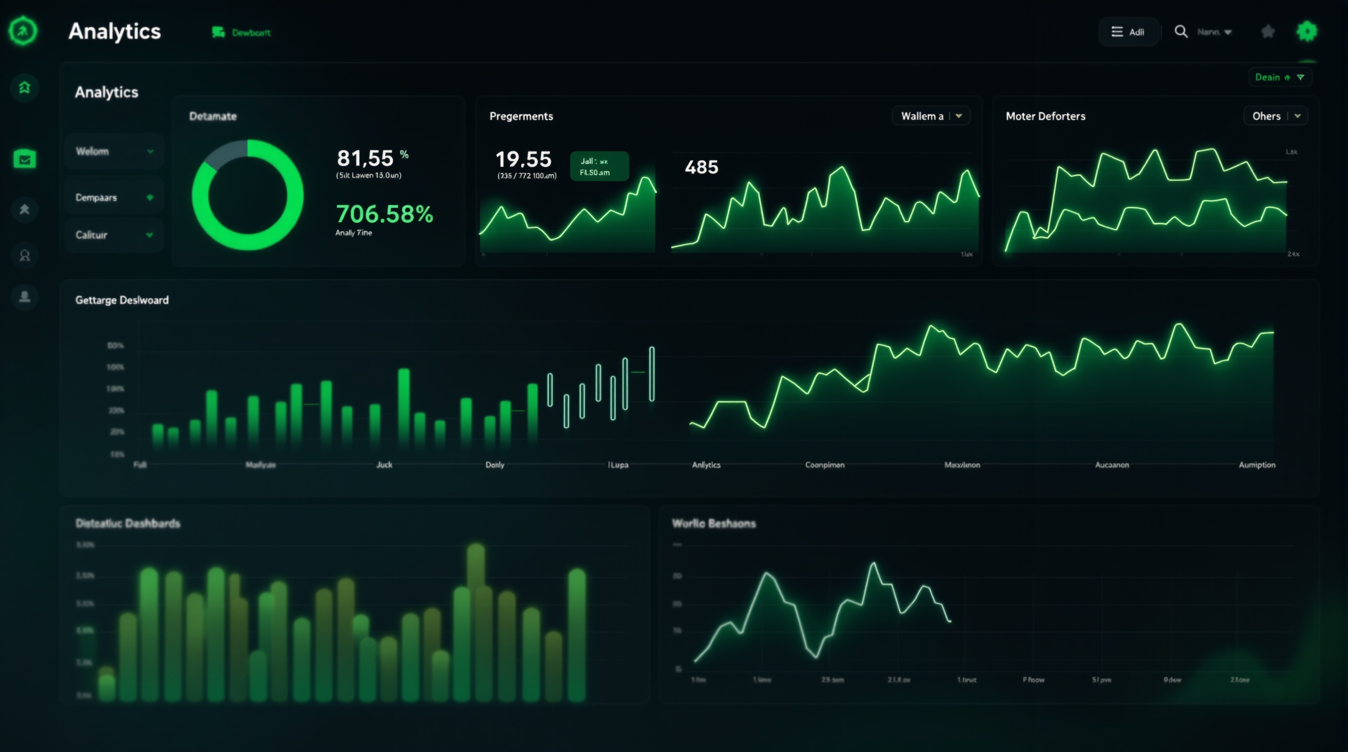Expand the Dempaars dropdown
The height and width of the screenshot is (752, 1348).
(x=115, y=197)
